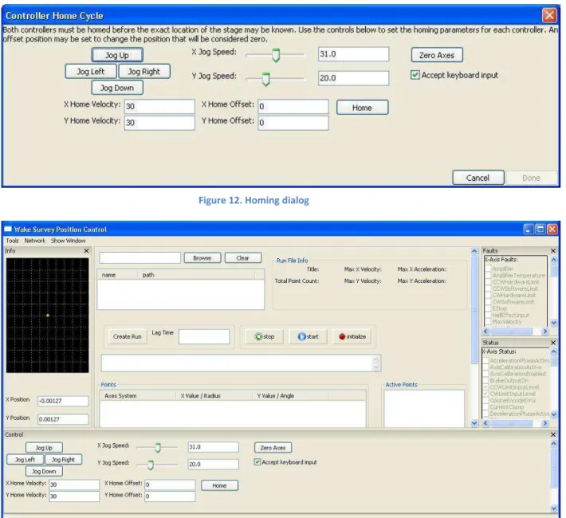Click Zero Axes in Home Cycle dialog
The width and height of the screenshot is (566, 518).
point(437,55)
